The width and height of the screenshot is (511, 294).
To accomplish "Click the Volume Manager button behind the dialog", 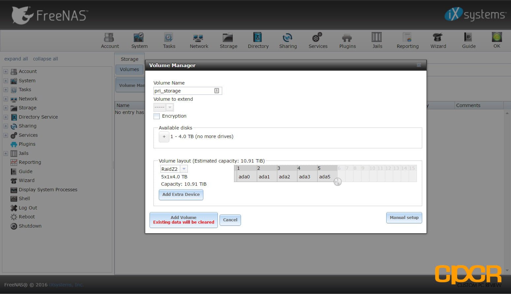I will (131, 85).
